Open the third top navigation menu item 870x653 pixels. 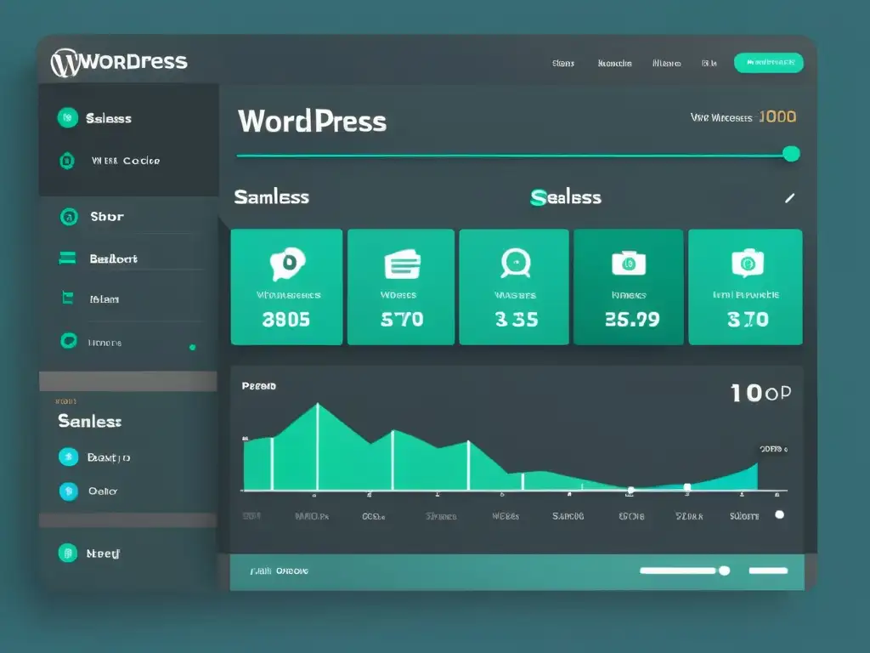click(x=666, y=63)
